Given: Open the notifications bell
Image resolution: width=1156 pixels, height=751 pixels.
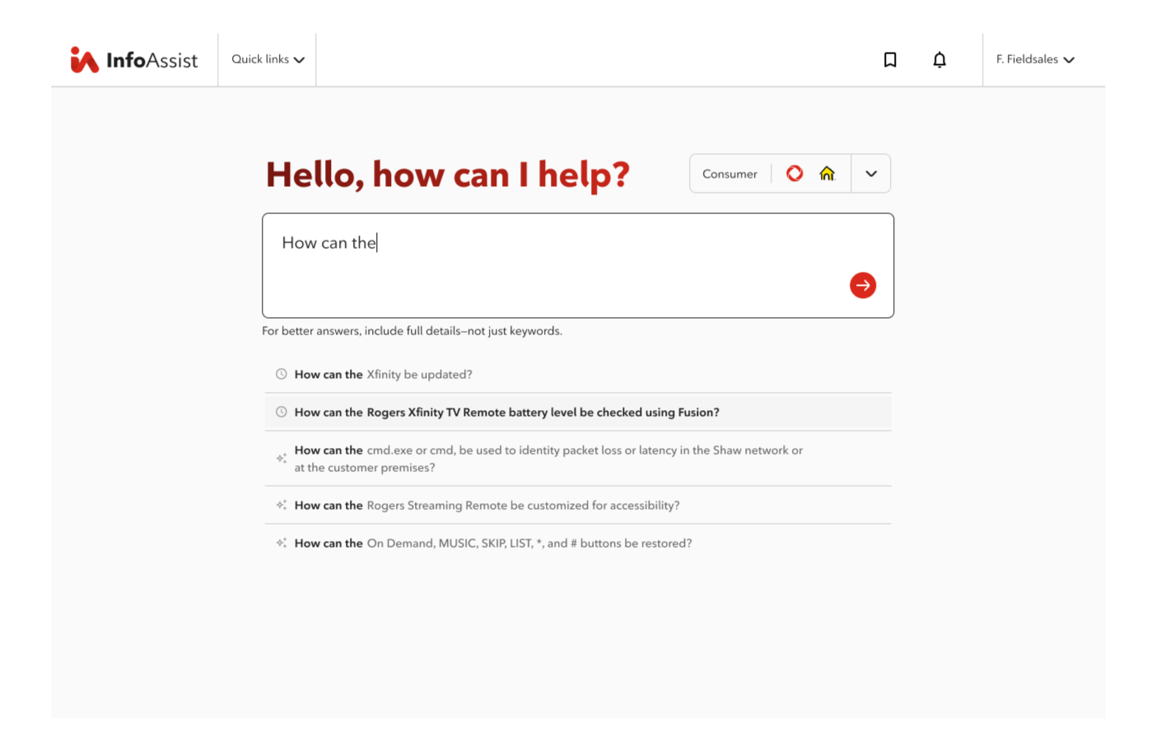Looking at the screenshot, I should pyautogui.click(x=939, y=59).
